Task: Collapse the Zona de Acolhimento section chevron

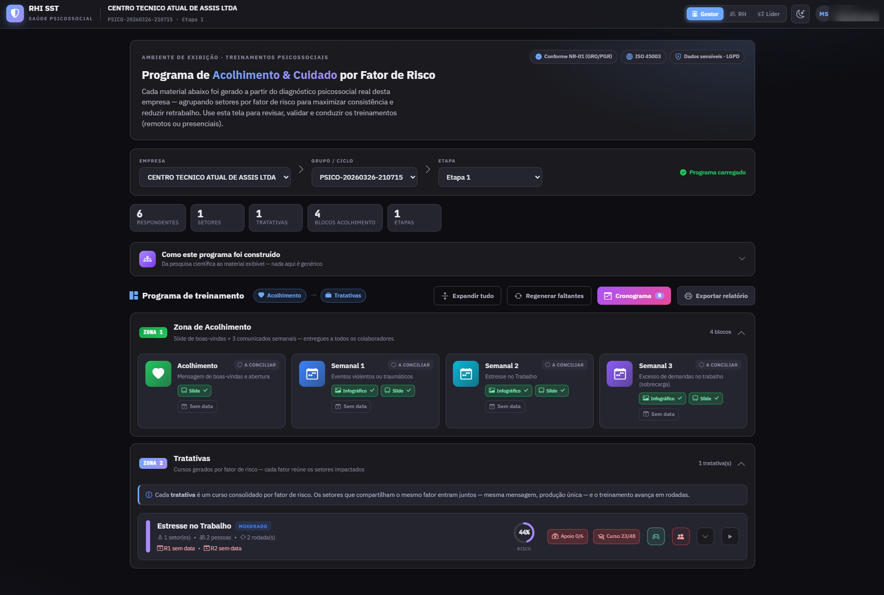Action: pos(741,333)
